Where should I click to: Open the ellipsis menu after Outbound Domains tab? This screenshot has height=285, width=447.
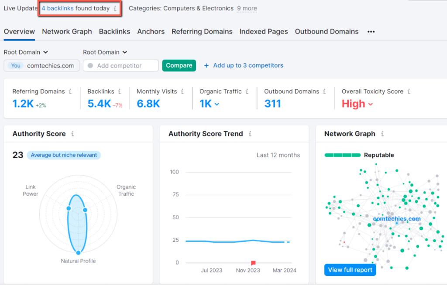[371, 31]
